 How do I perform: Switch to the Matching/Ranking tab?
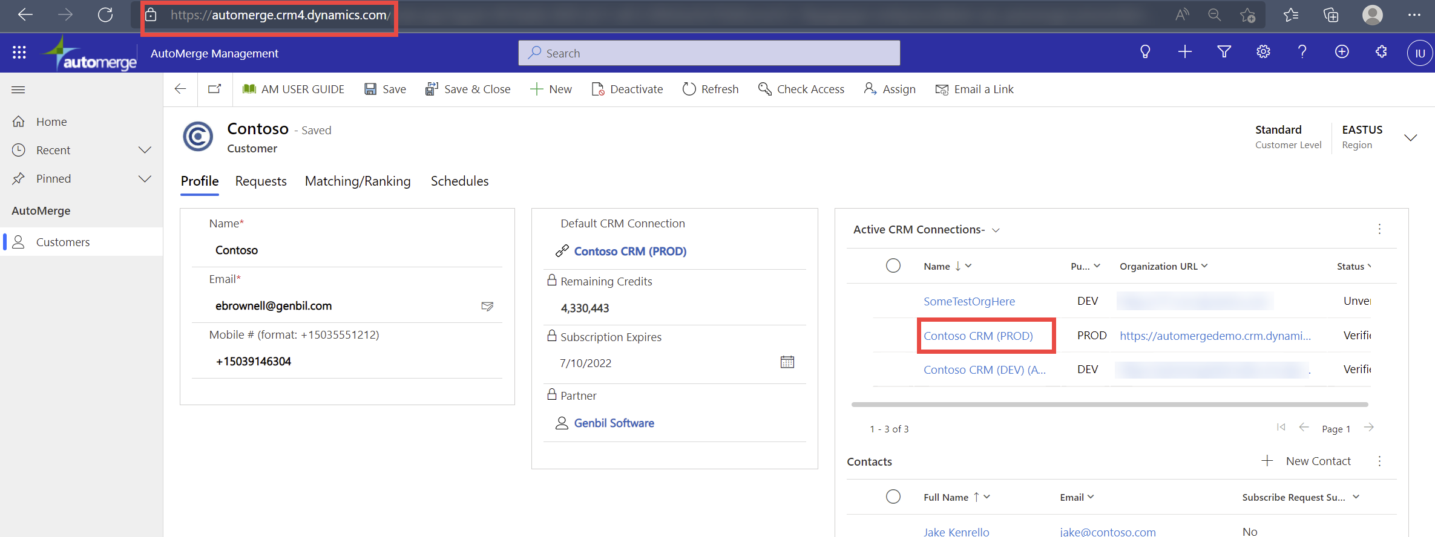point(358,181)
